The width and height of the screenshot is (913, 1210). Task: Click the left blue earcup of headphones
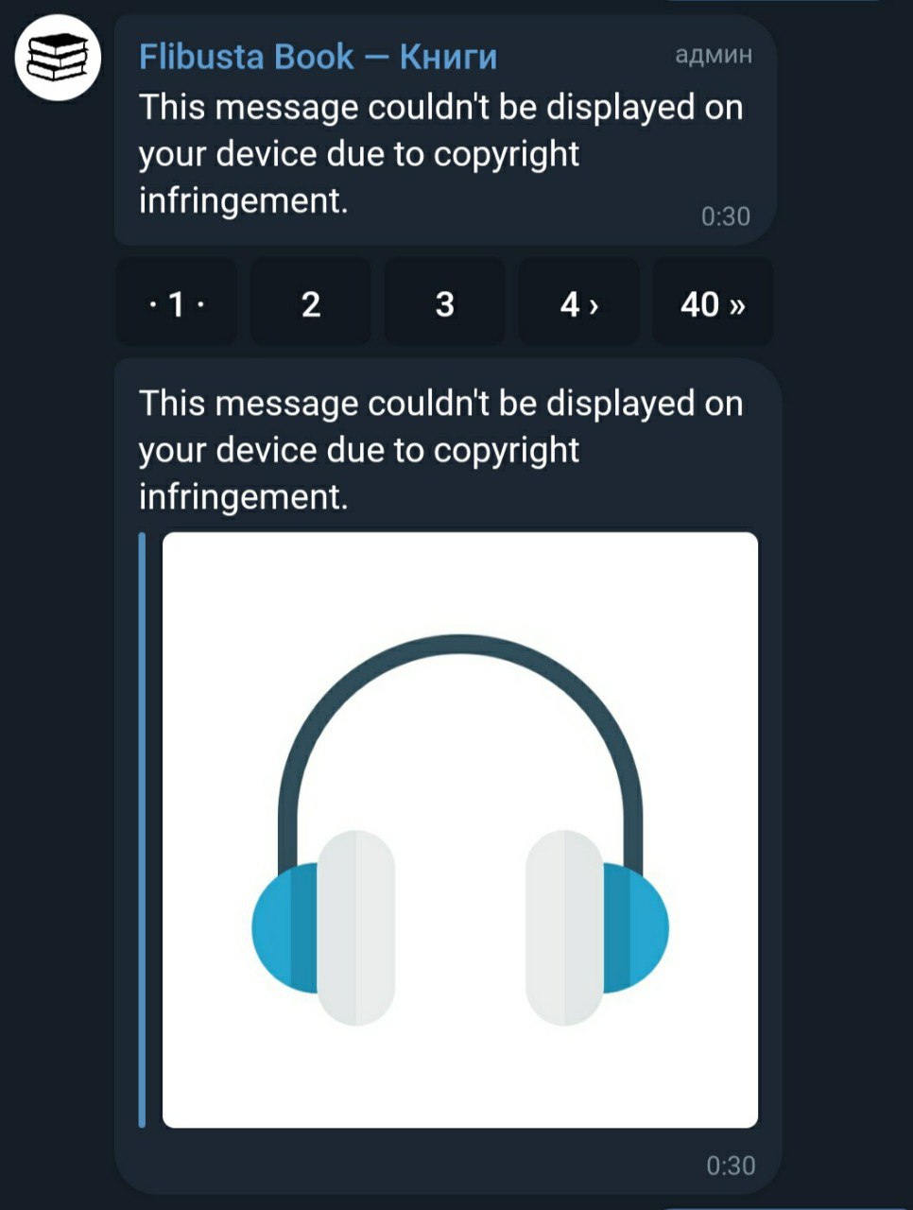click(x=285, y=927)
